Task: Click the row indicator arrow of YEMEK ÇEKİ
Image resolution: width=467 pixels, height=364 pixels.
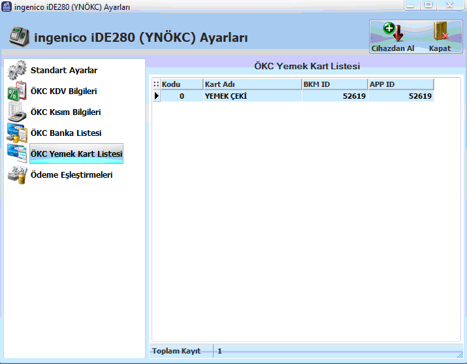Action: click(156, 96)
